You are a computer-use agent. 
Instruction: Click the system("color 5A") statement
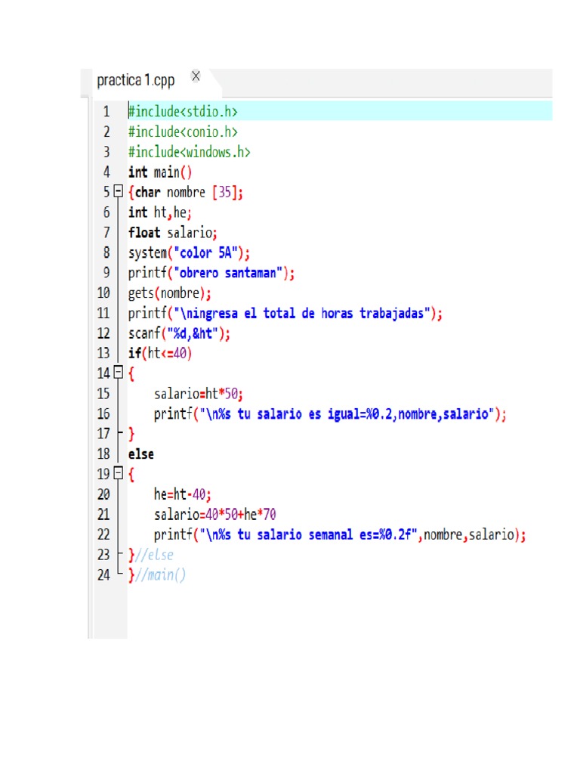click(x=189, y=252)
